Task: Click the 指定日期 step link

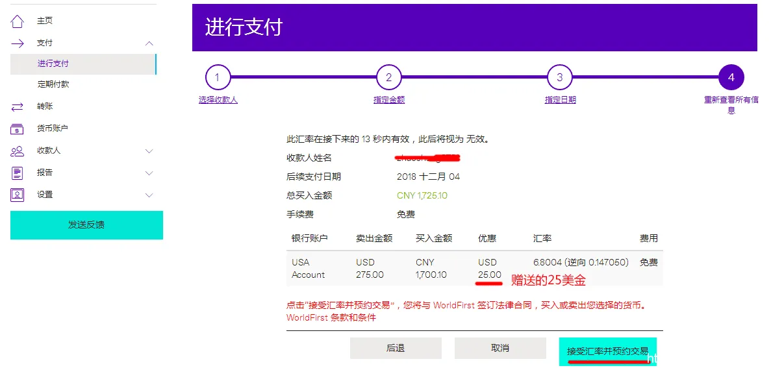Action: (560, 100)
